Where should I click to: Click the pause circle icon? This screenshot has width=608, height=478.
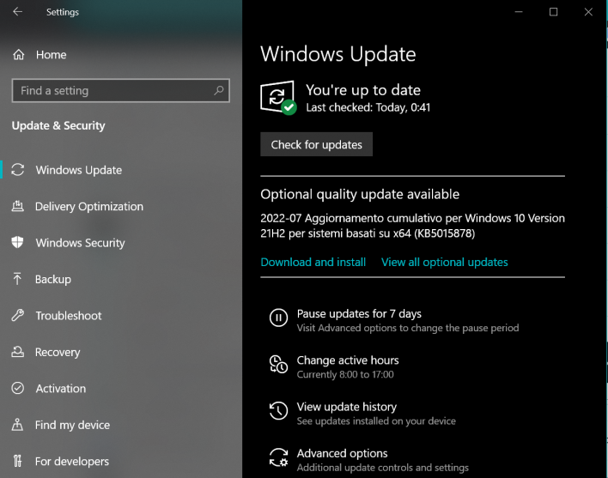(278, 318)
